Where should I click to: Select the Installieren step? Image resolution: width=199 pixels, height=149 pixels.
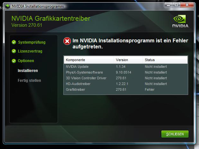pyautogui.click(x=28, y=71)
